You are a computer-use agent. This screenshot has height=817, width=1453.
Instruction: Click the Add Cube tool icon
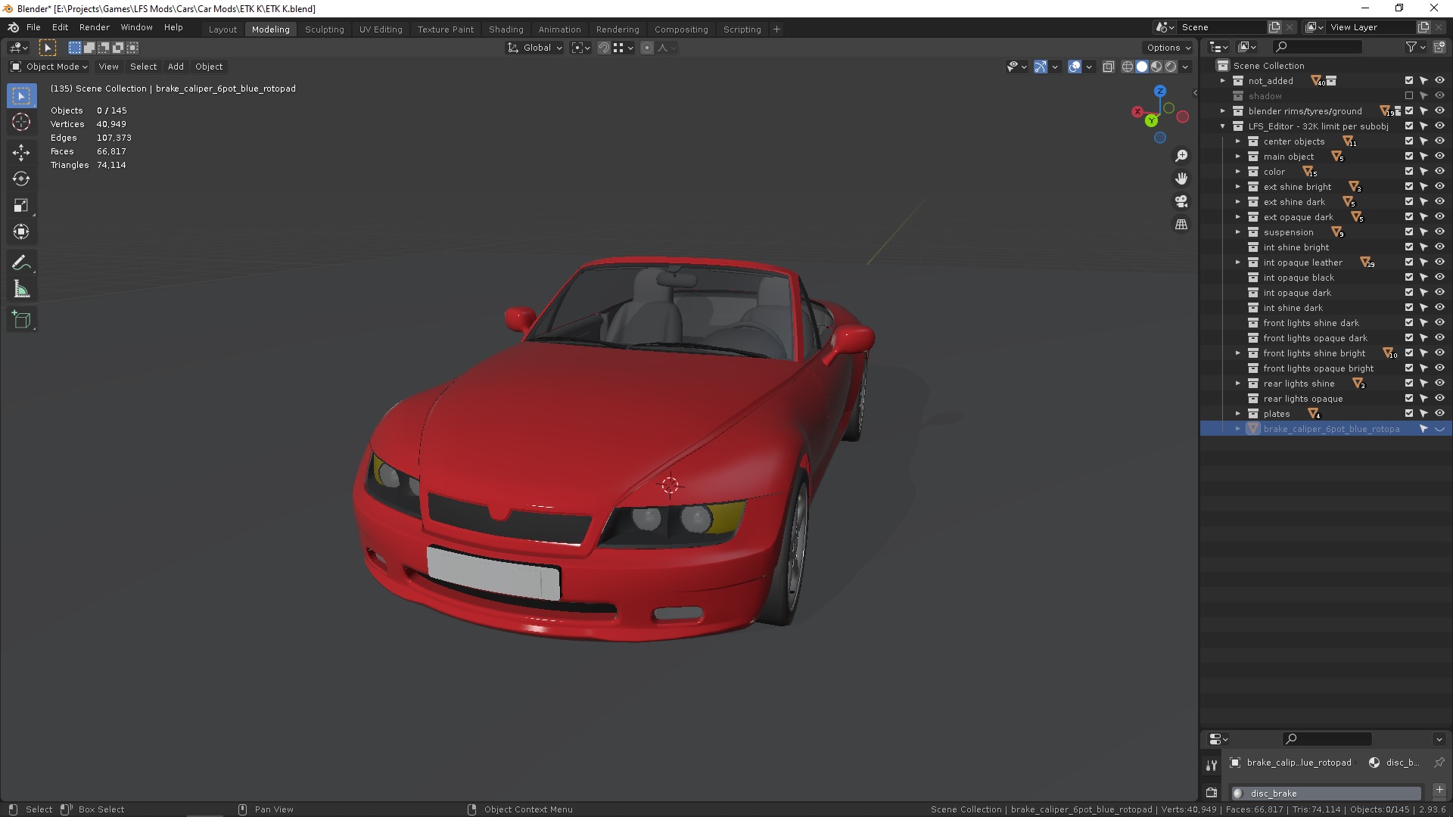21,320
